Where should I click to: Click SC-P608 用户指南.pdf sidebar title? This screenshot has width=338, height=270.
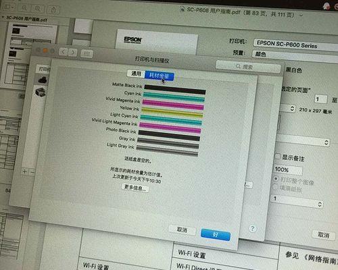coord(26,18)
